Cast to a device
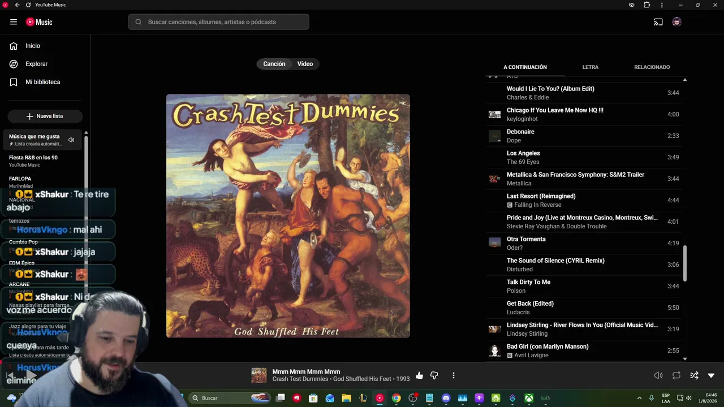This screenshot has width=724, height=407. pos(658,22)
